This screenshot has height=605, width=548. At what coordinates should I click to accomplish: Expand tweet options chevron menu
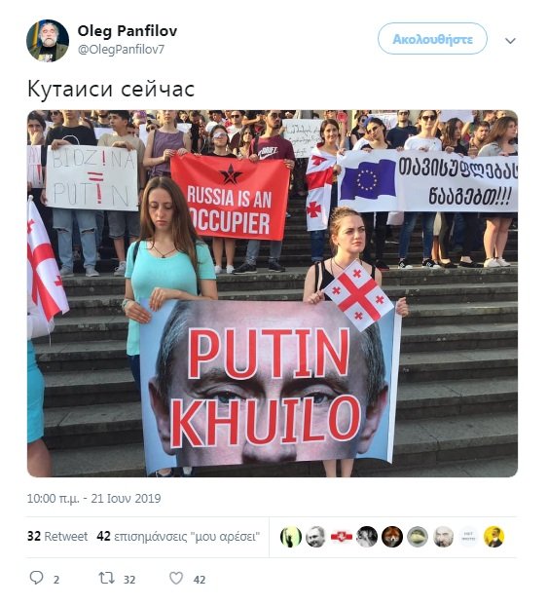[x=510, y=41]
